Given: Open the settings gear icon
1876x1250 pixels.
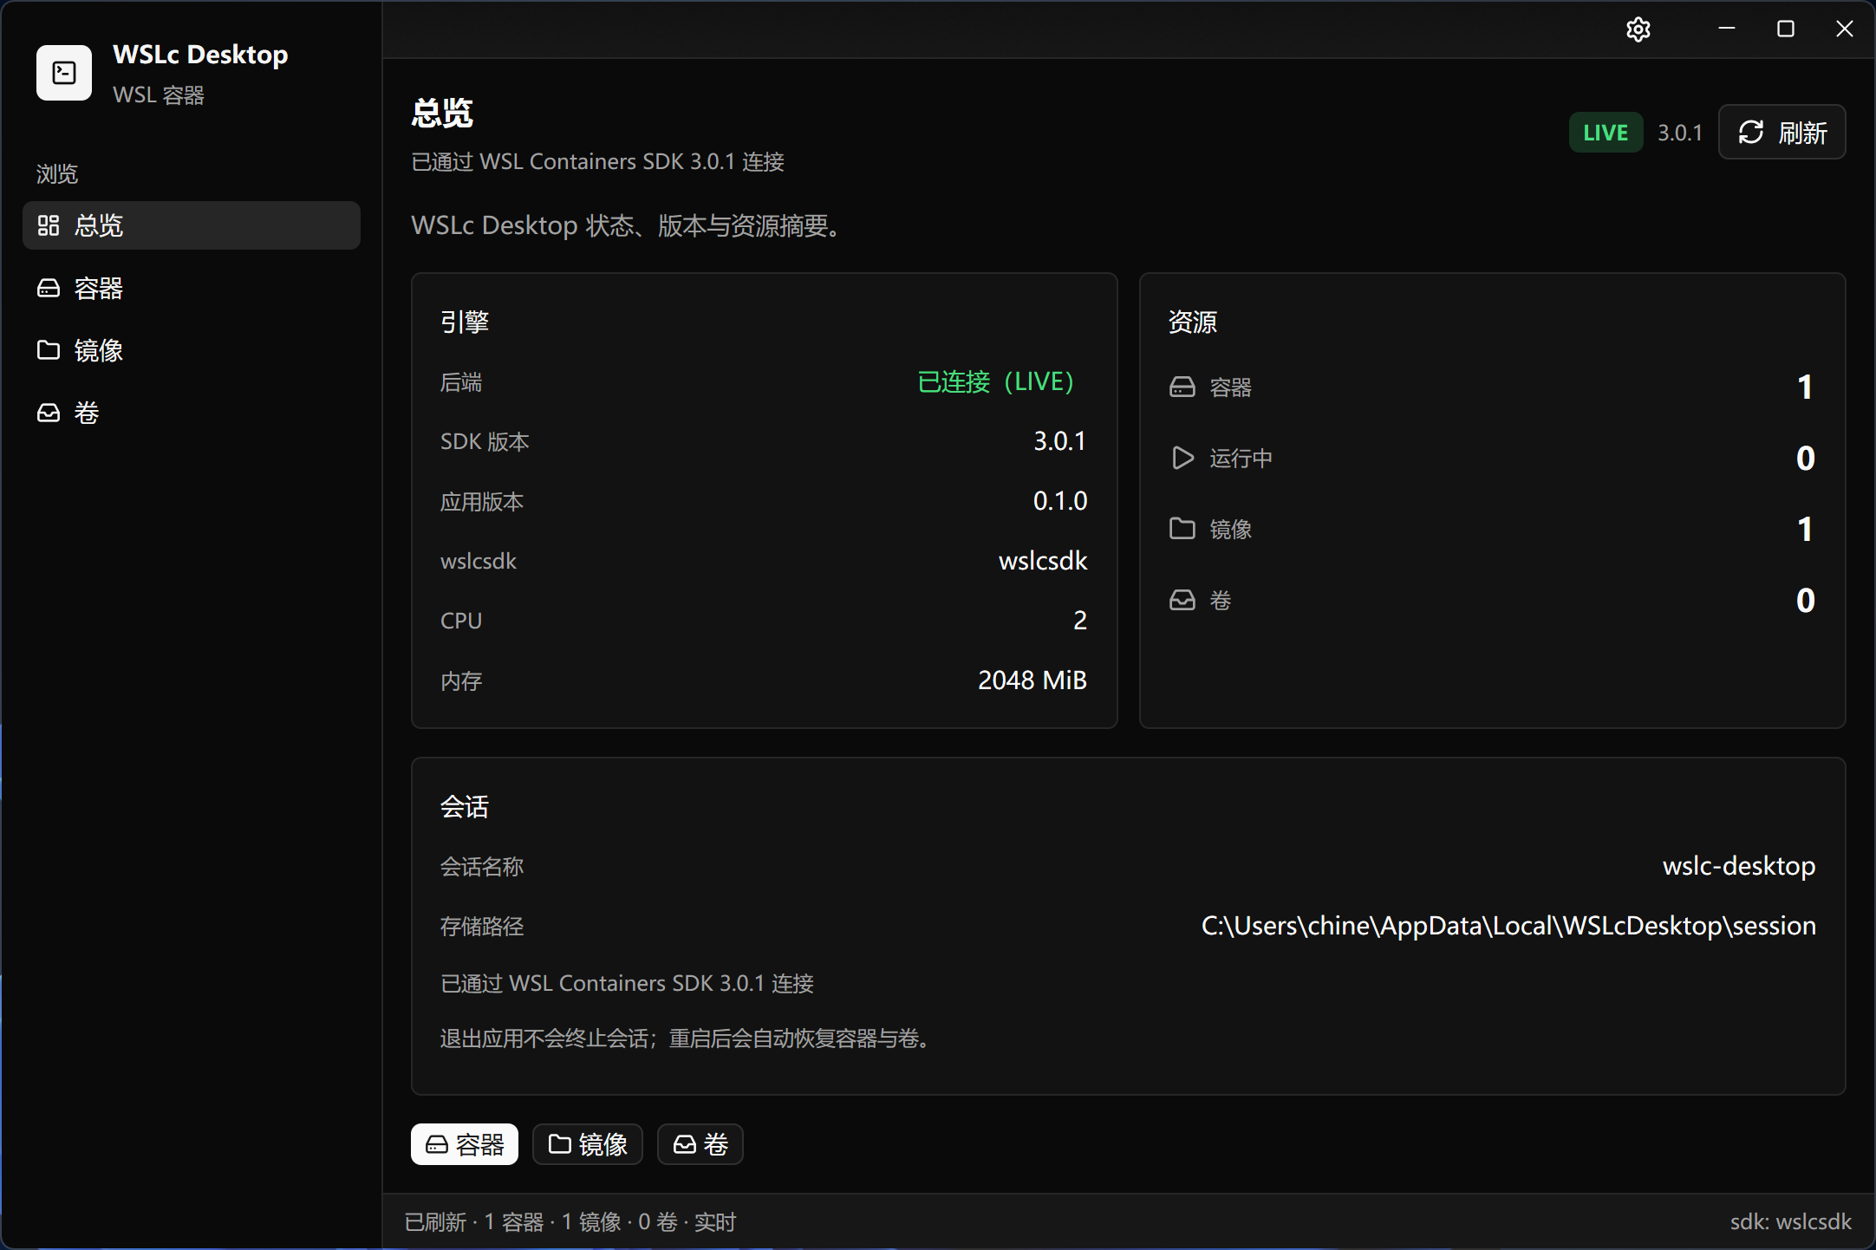Looking at the screenshot, I should coord(1638,29).
